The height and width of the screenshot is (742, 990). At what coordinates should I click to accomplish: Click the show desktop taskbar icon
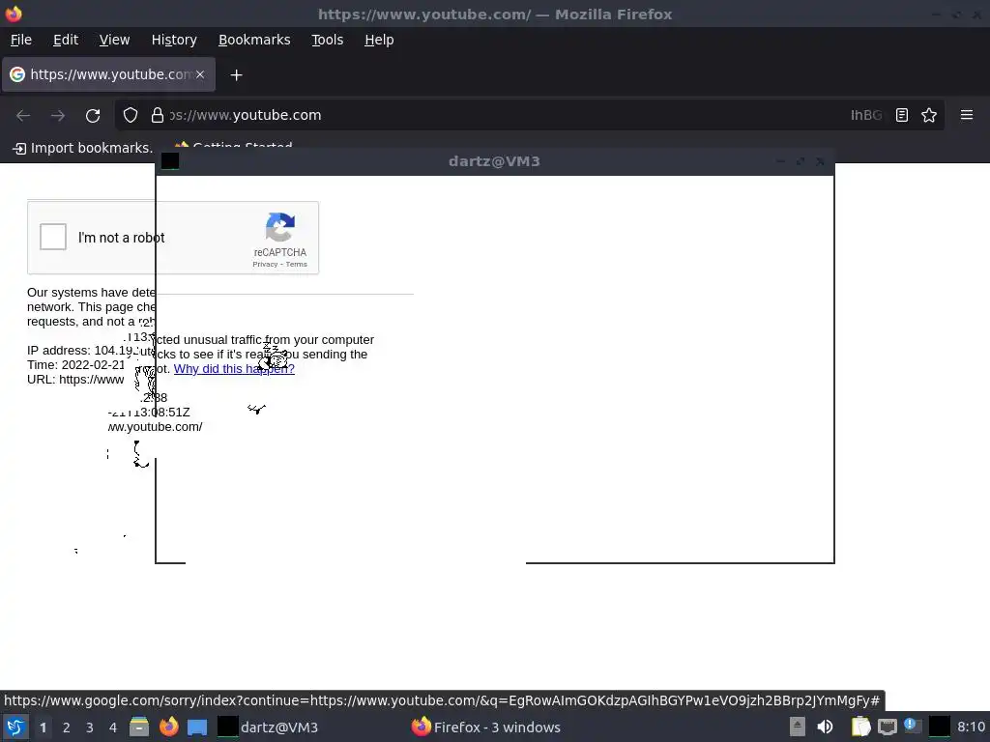pos(197,728)
